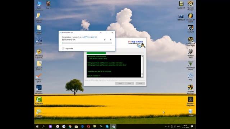The image size is (230, 129).
Task: Open Skype from the taskbar
Action: 107,126
